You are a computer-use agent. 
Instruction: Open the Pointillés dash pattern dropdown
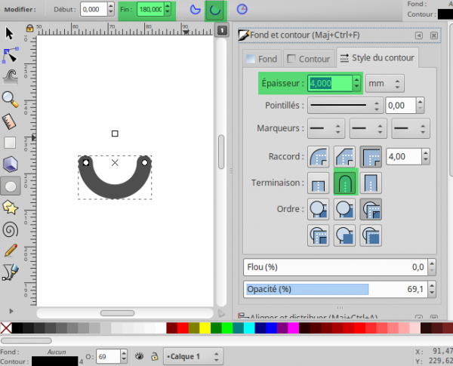pyautogui.click(x=345, y=106)
